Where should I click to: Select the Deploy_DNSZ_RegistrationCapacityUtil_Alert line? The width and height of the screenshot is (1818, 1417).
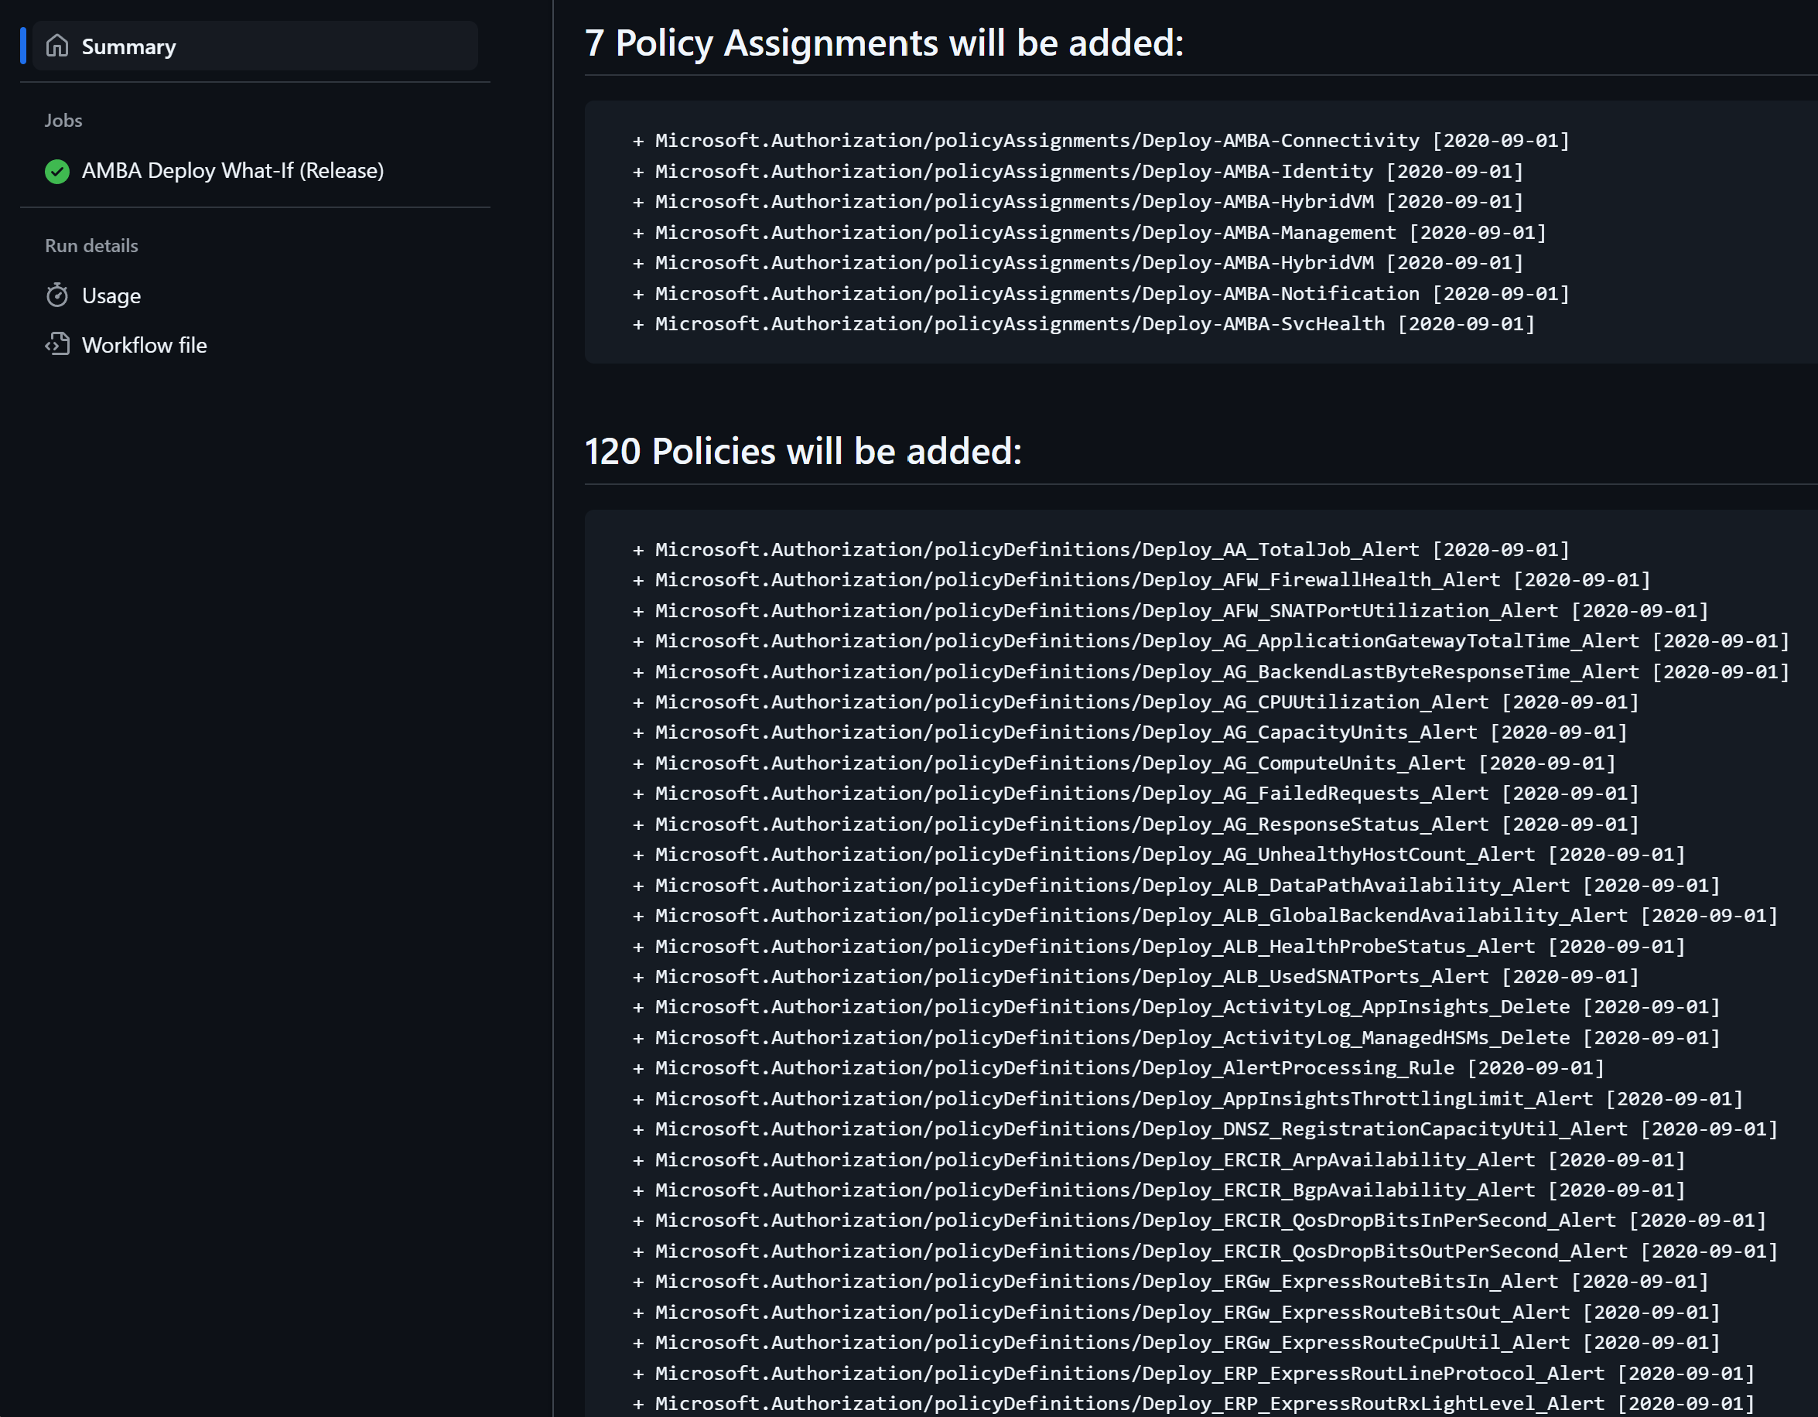[1205, 1129]
